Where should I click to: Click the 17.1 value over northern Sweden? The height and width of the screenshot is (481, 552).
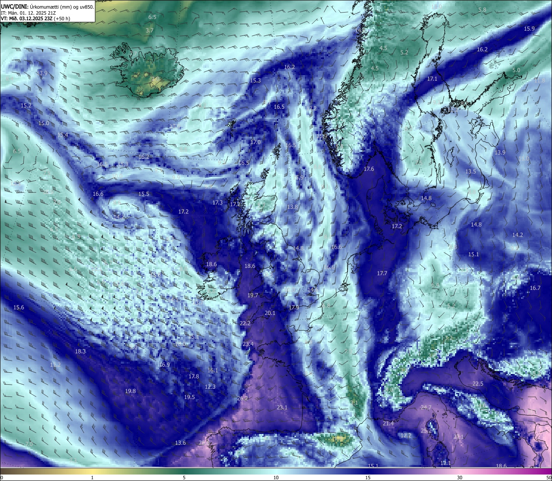[432, 79]
